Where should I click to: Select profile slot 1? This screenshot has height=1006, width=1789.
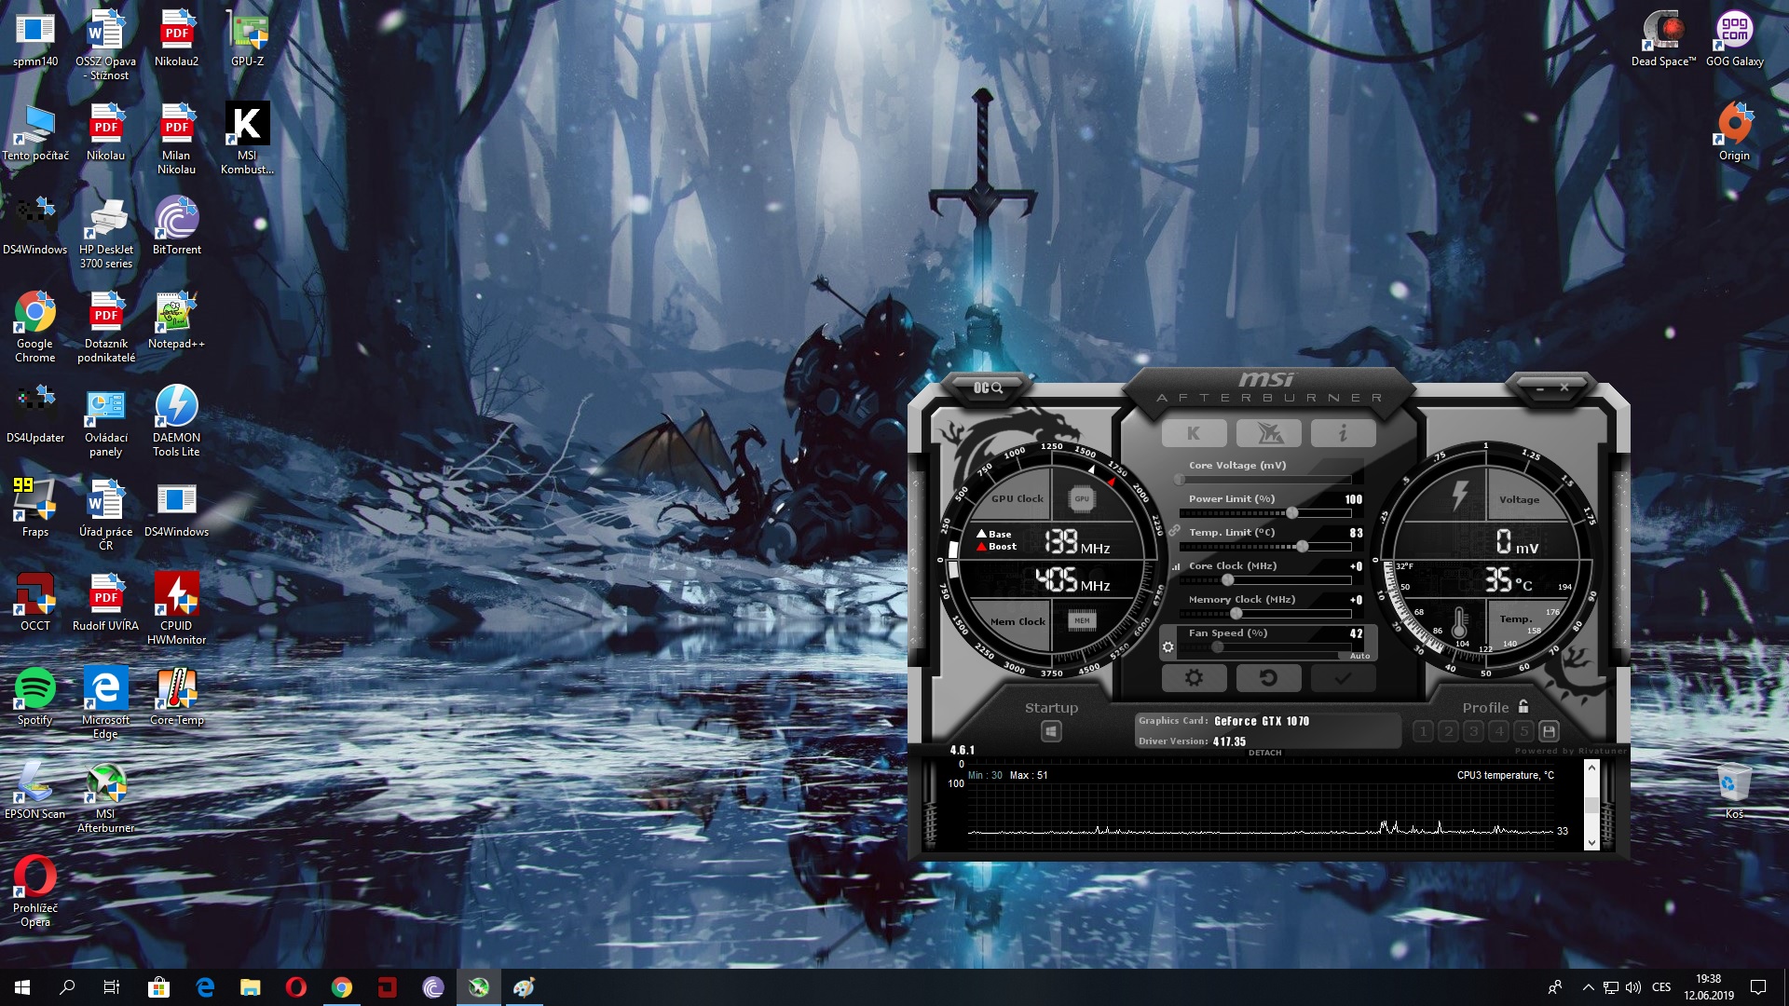point(1423,731)
